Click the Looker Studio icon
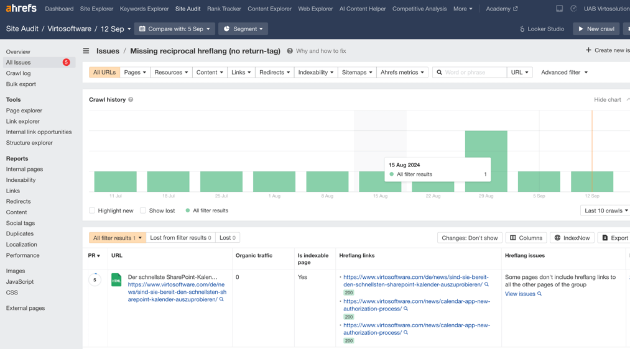The image size is (630, 349). pos(522,29)
